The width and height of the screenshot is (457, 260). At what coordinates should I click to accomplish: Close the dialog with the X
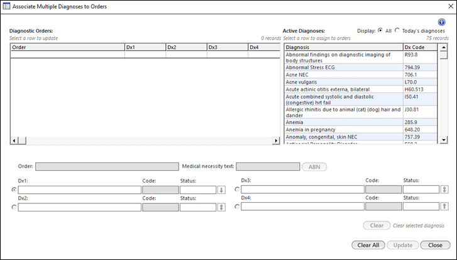point(450,6)
